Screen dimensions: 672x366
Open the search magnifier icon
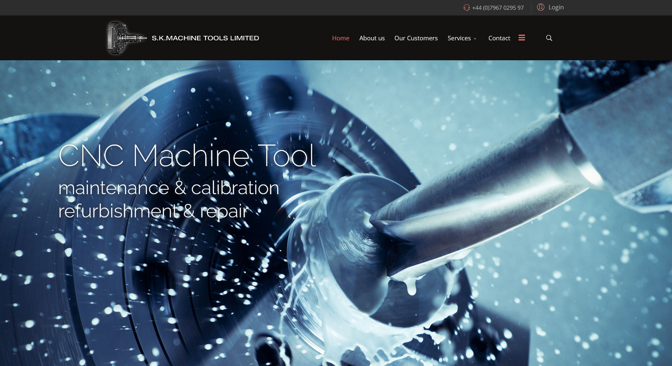point(549,38)
